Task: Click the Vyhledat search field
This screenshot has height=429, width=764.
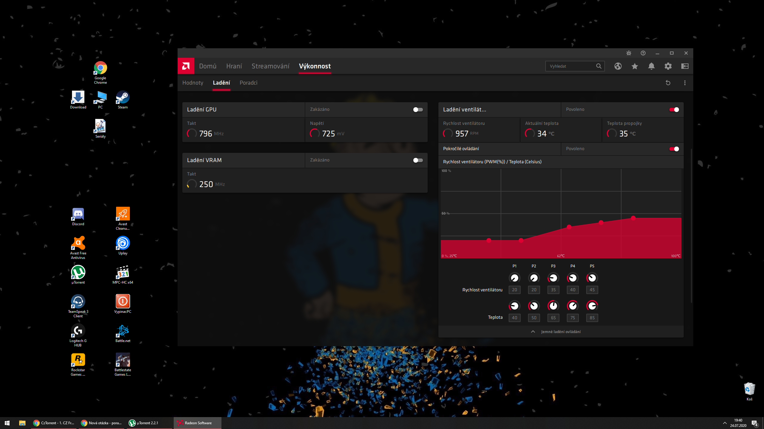Action: pyautogui.click(x=571, y=66)
